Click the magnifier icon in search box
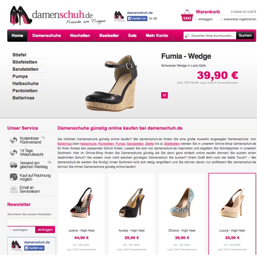Screen dimensions: 257x257 [187, 36]
